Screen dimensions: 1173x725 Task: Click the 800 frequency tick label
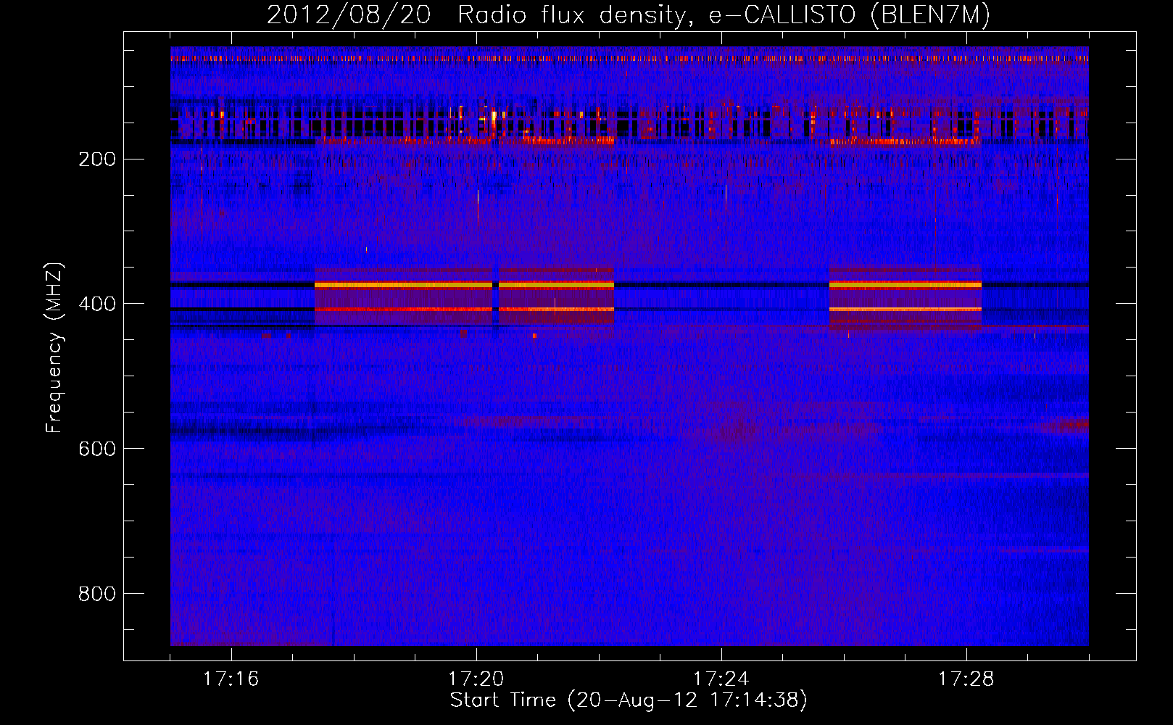click(x=97, y=594)
